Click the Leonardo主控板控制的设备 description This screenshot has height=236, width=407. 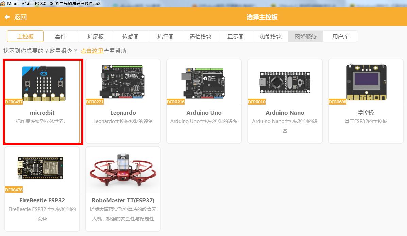123,121
